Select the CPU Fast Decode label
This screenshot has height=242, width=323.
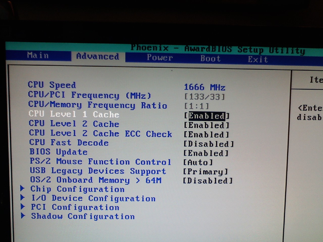click(x=69, y=142)
